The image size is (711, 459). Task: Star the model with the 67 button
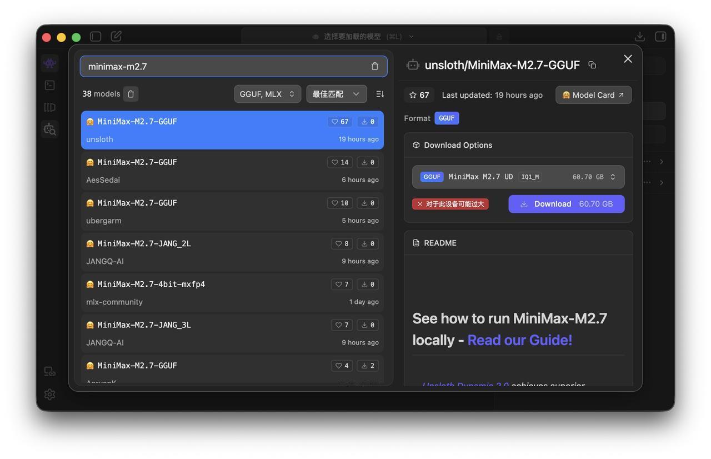pyautogui.click(x=419, y=95)
